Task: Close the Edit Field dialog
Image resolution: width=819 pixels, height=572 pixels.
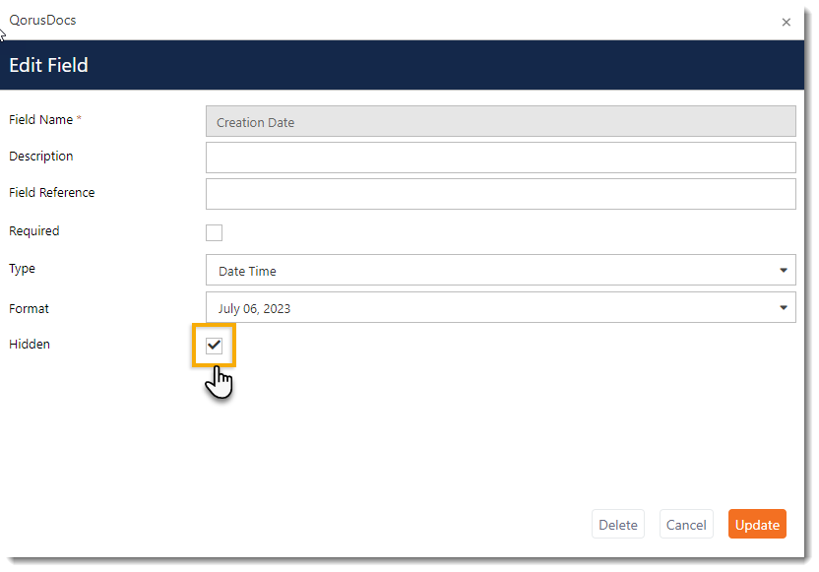Action: click(x=786, y=22)
